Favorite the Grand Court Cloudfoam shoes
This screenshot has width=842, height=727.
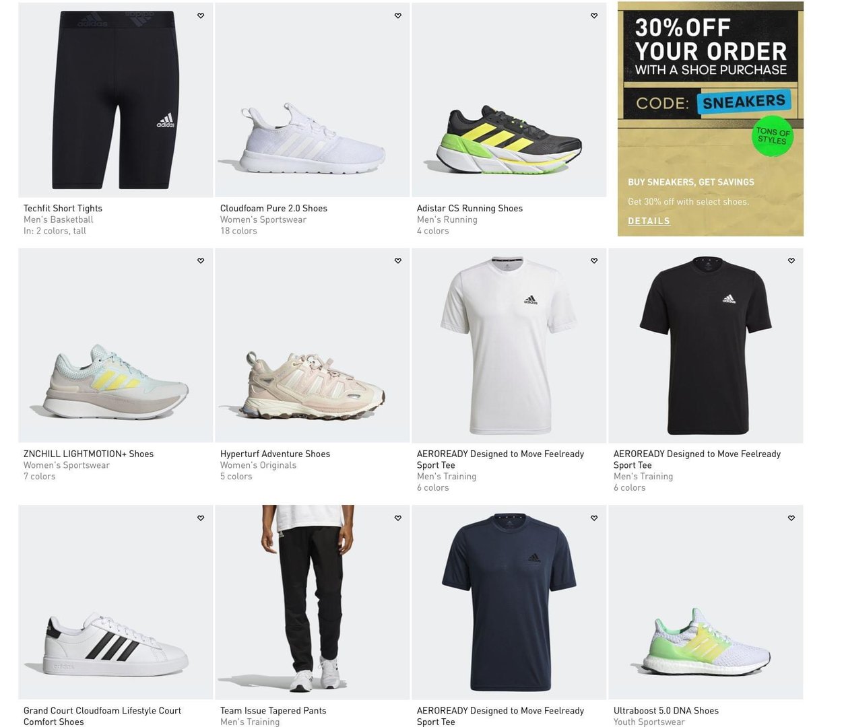point(201,518)
